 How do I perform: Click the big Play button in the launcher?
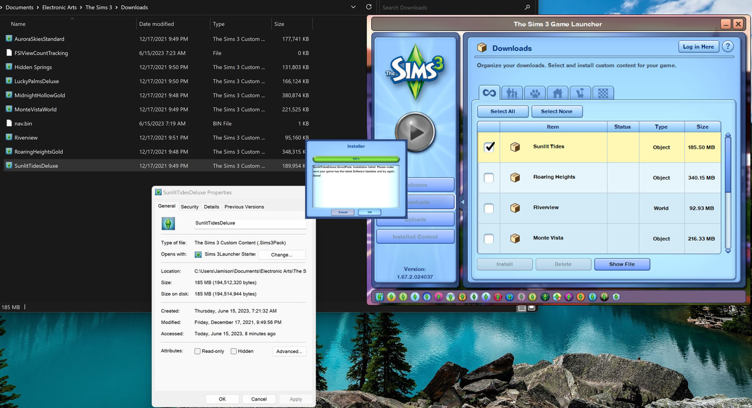click(415, 133)
